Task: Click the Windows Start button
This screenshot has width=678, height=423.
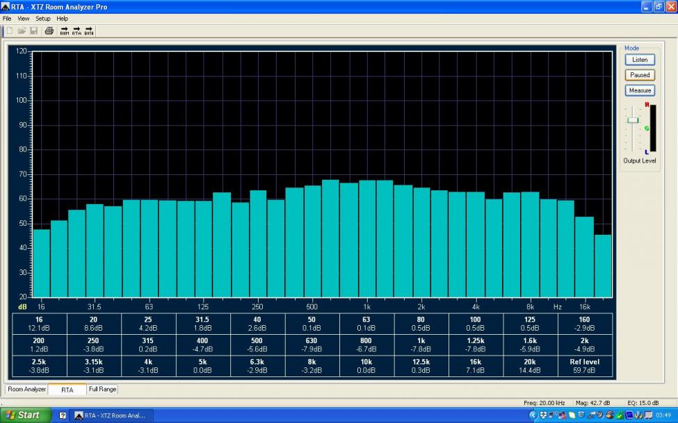Action: coord(26,415)
